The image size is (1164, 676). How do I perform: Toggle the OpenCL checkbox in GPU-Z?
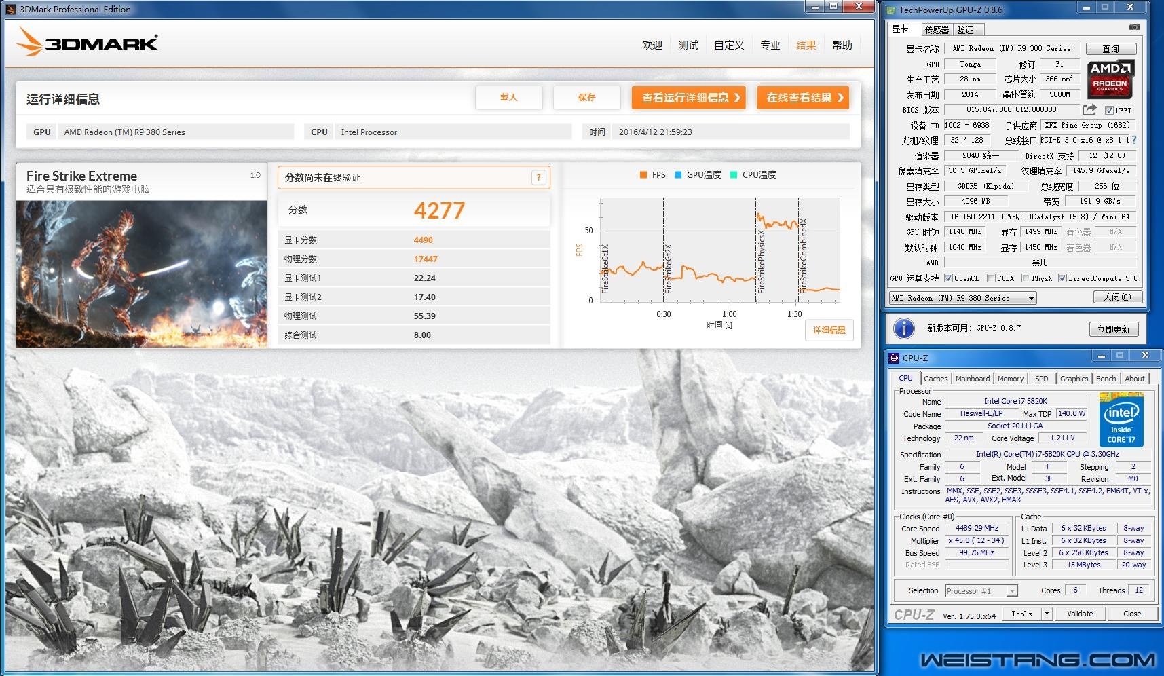point(949,278)
